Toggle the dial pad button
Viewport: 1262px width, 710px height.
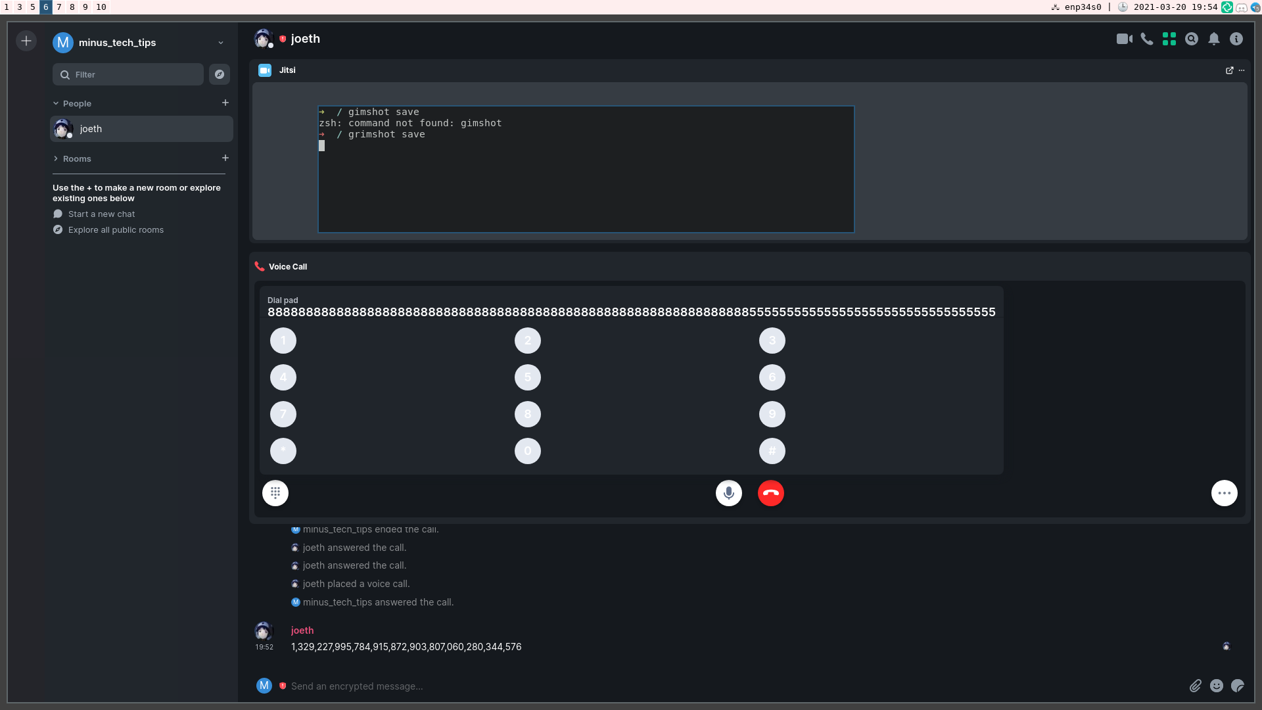tap(275, 493)
